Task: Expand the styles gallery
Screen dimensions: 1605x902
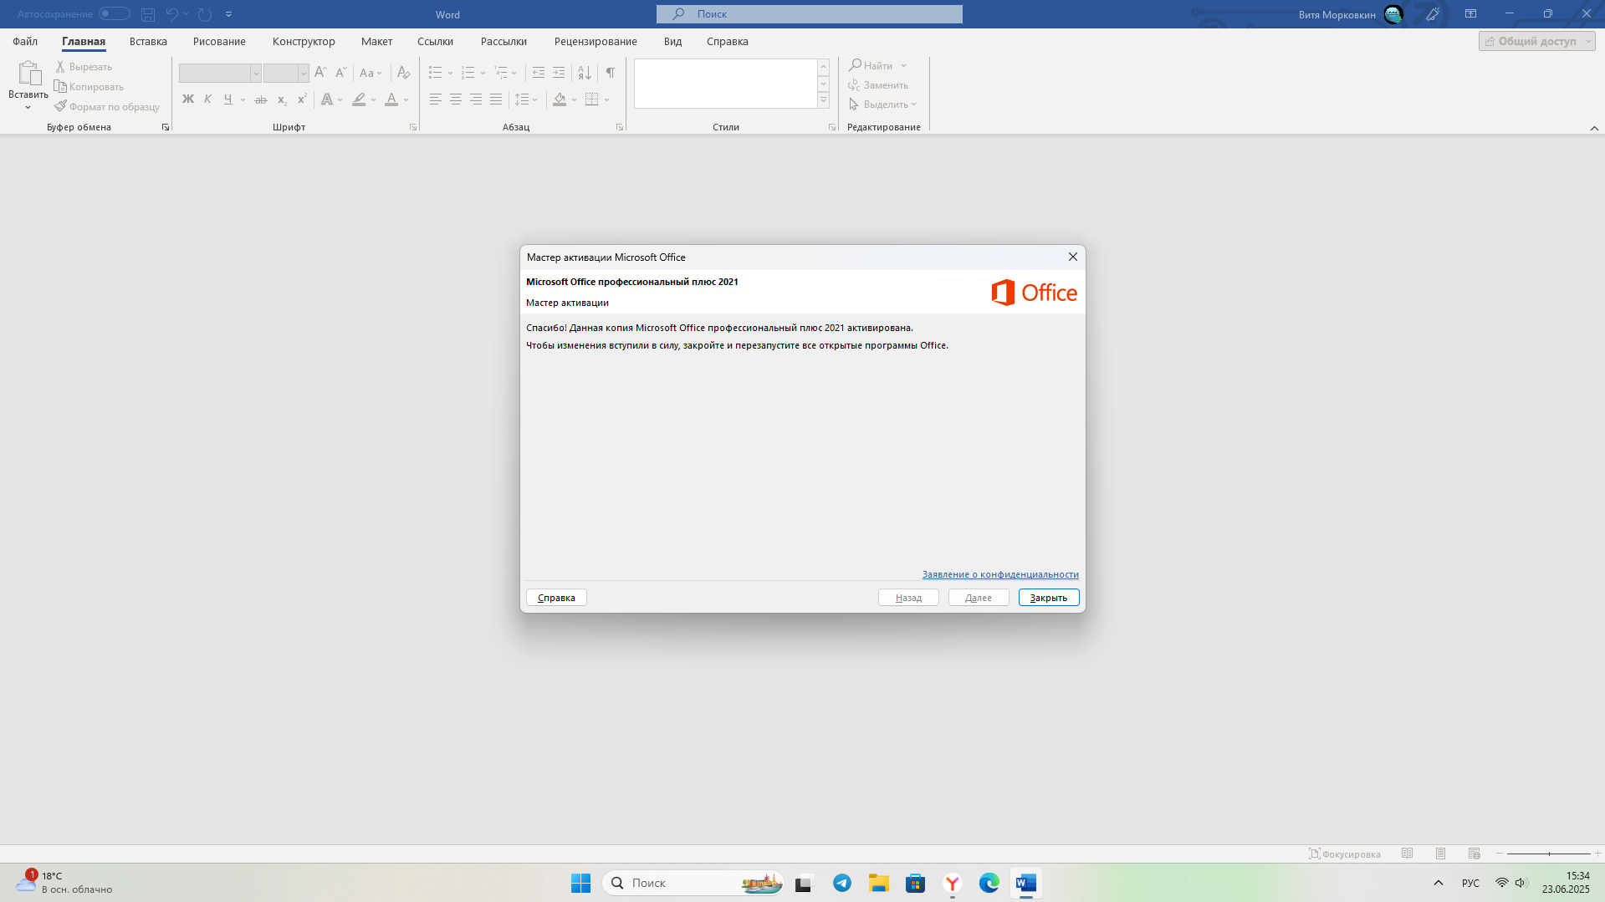Action: coord(823,100)
